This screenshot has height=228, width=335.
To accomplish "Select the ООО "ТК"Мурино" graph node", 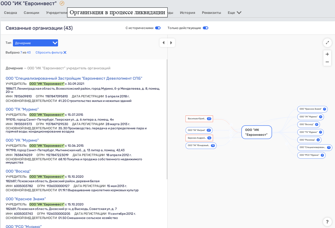I will [310, 132].
